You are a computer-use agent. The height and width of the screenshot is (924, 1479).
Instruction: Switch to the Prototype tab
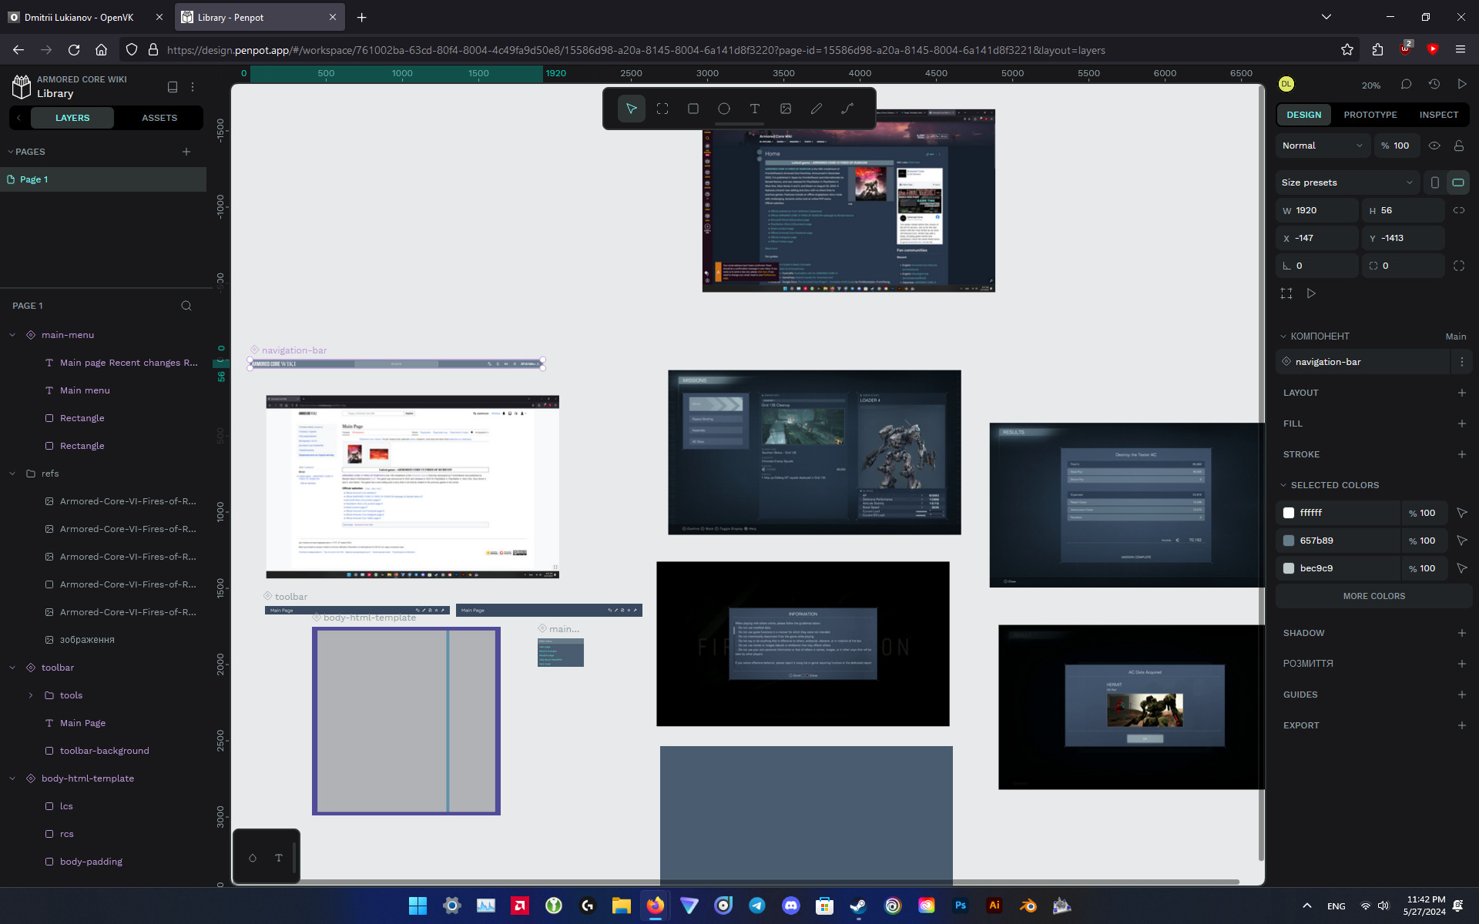[1370, 115]
